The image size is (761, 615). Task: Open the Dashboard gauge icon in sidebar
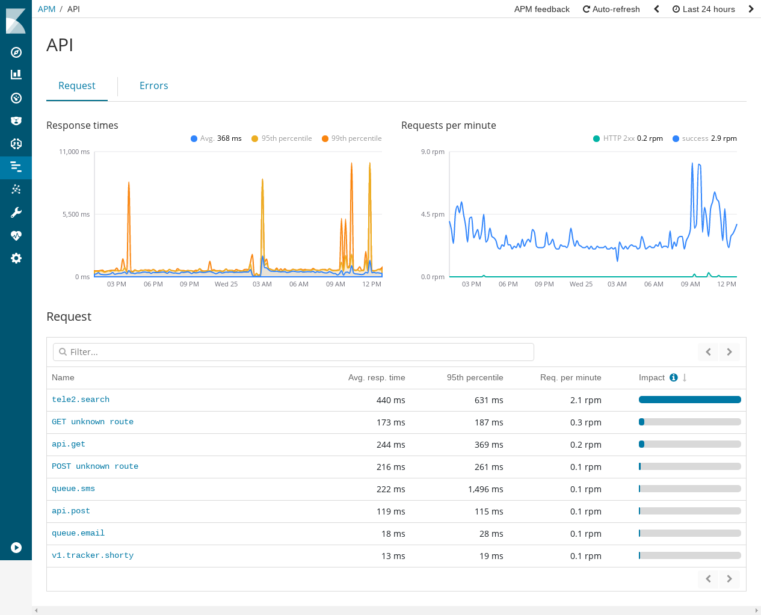point(16,97)
